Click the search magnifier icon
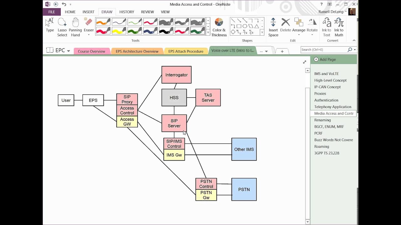Screen dimensions: 401x225 coord(350,50)
